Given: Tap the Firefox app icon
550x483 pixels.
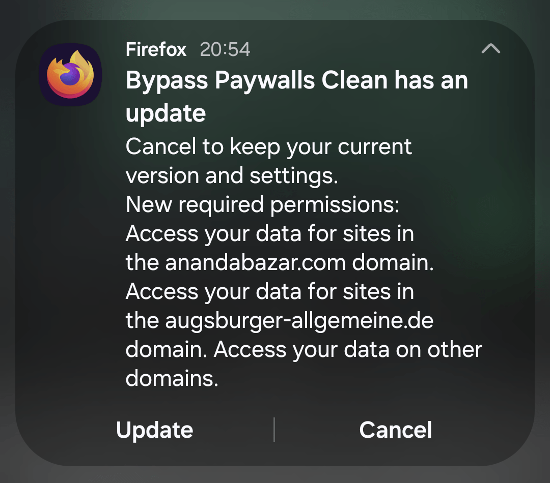Looking at the screenshot, I should (x=70, y=75).
